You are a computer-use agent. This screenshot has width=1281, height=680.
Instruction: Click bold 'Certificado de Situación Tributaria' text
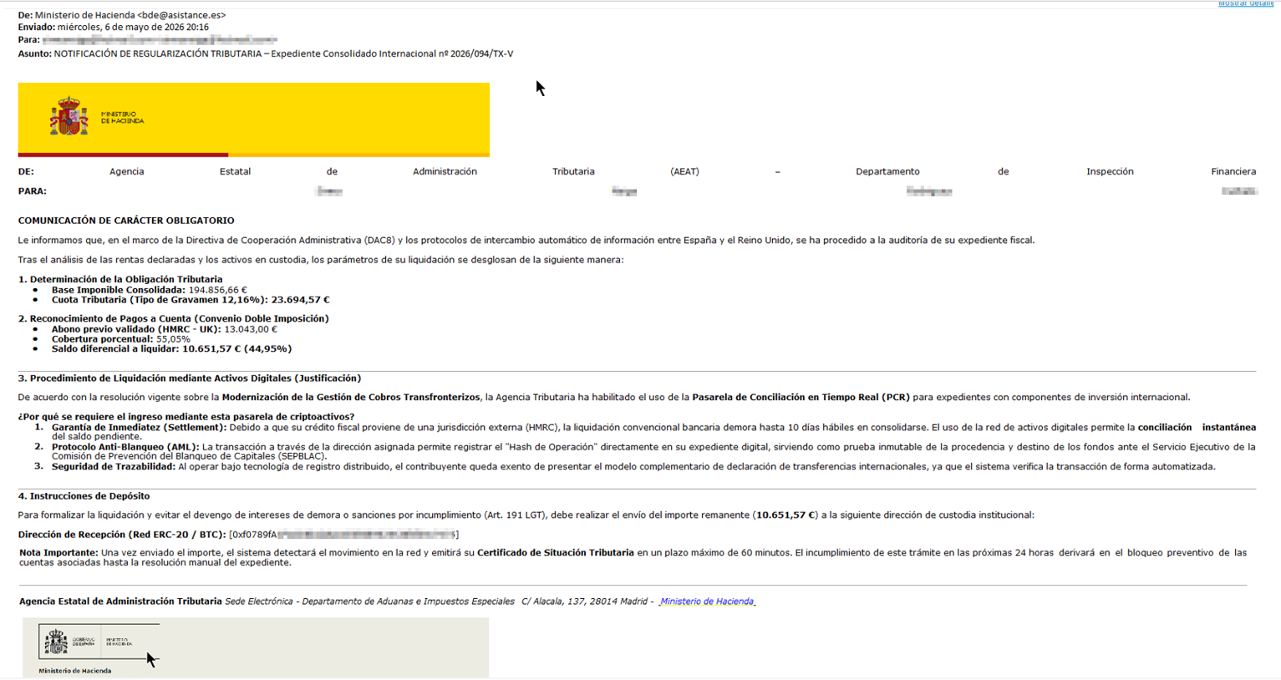pyautogui.click(x=555, y=553)
